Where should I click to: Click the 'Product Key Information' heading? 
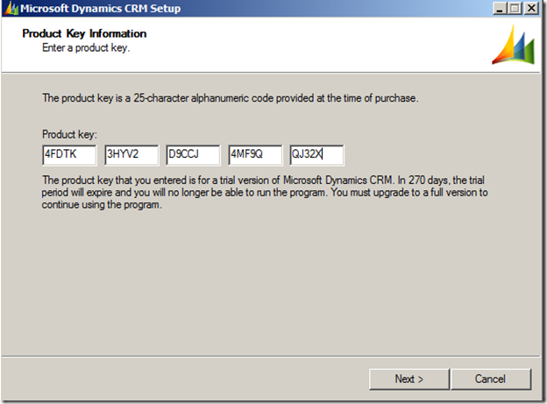[x=84, y=33]
